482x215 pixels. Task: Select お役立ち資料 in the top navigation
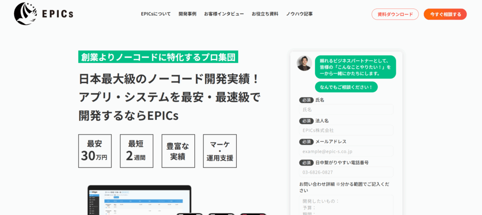click(265, 14)
